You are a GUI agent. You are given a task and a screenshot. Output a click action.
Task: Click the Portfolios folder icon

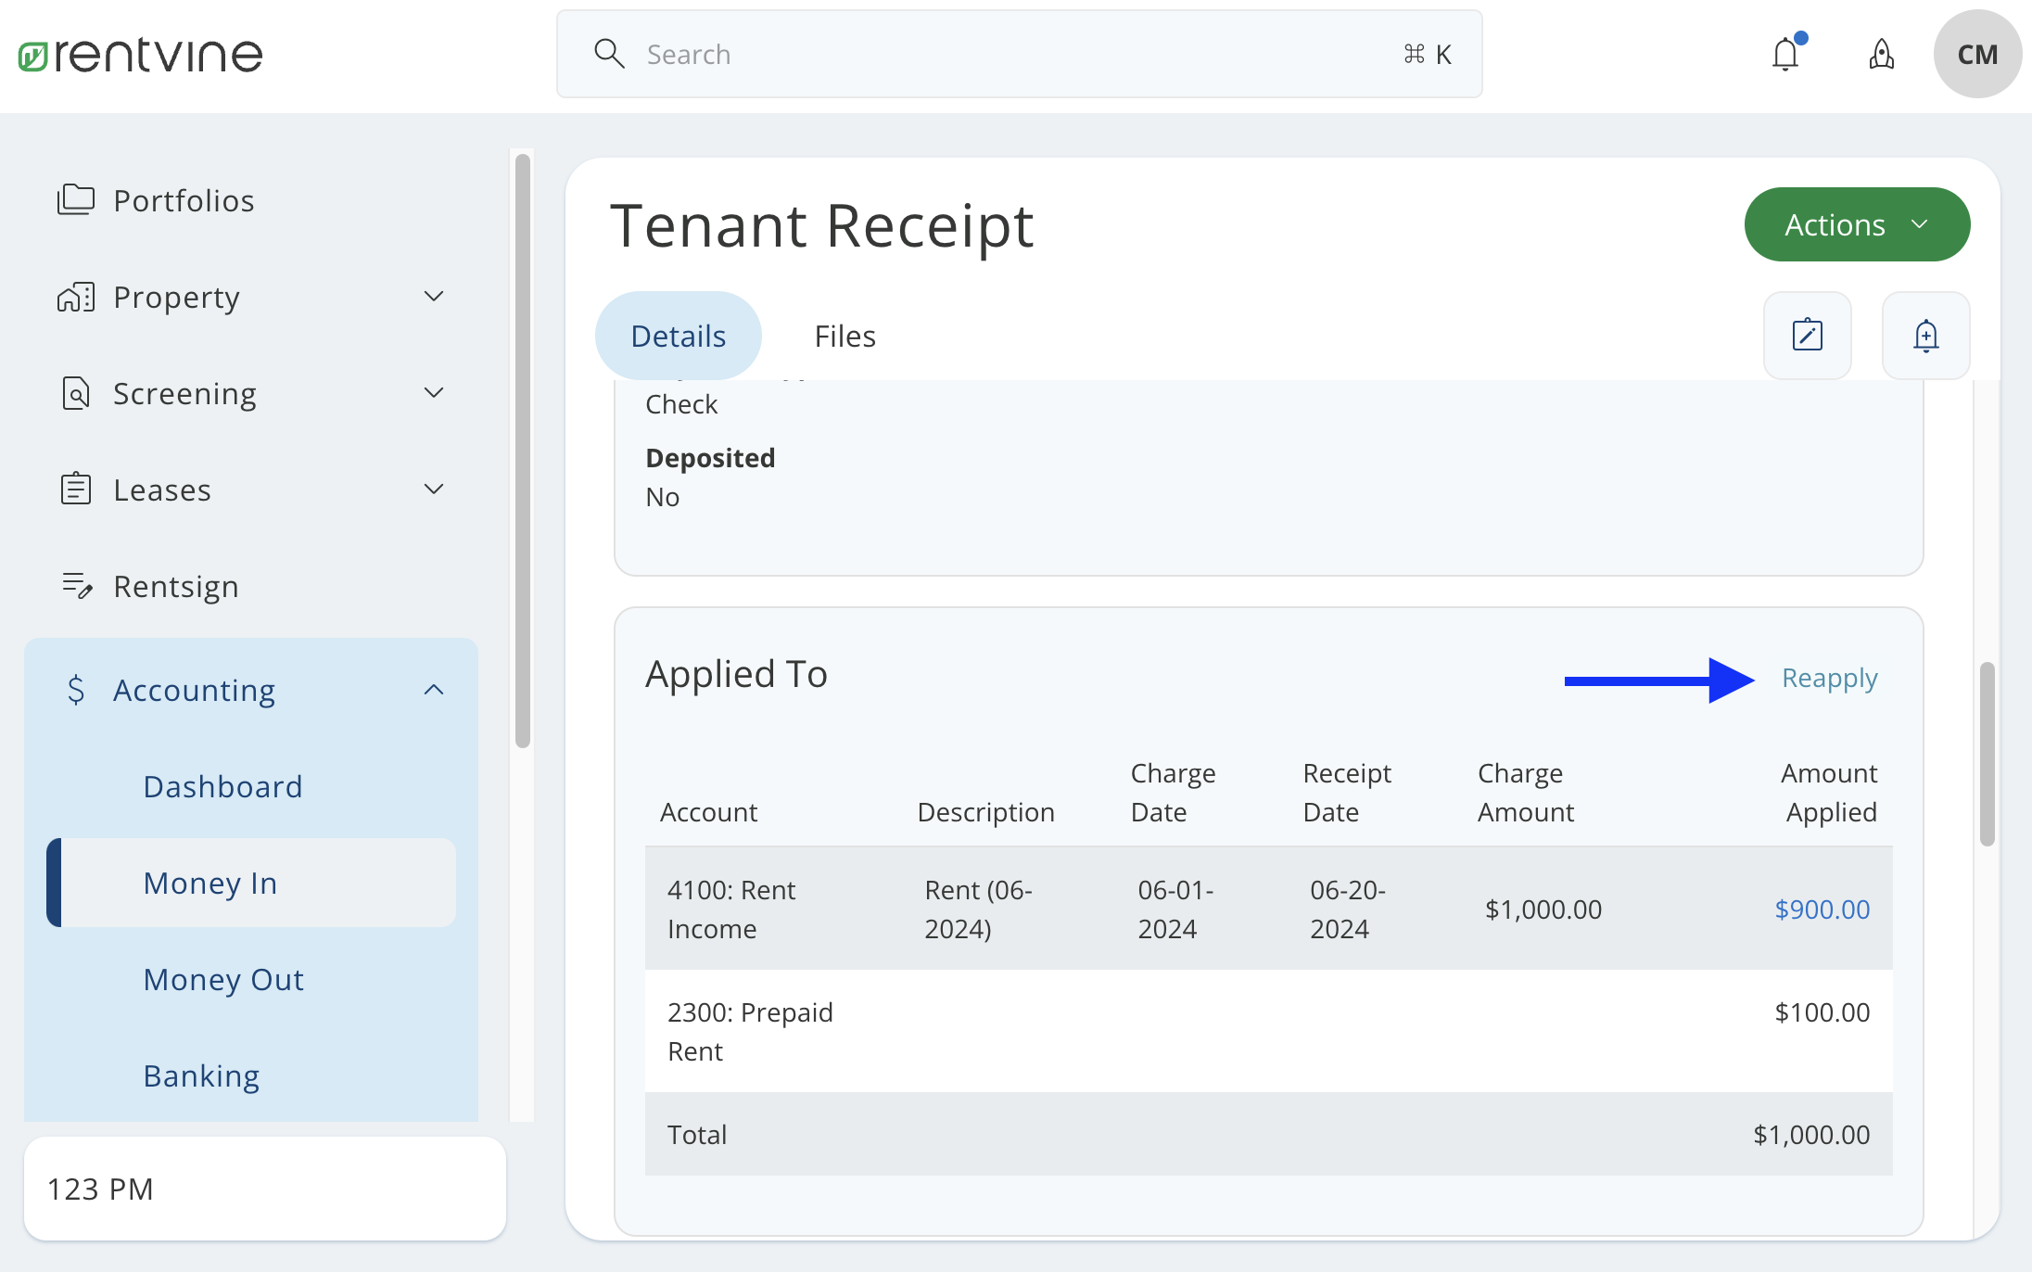77,199
